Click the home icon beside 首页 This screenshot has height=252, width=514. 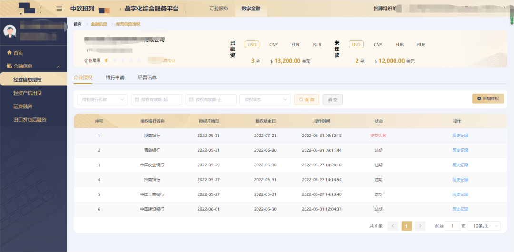coord(9,53)
